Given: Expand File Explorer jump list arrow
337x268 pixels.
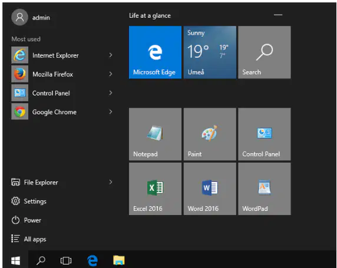Looking at the screenshot, I should (111, 182).
